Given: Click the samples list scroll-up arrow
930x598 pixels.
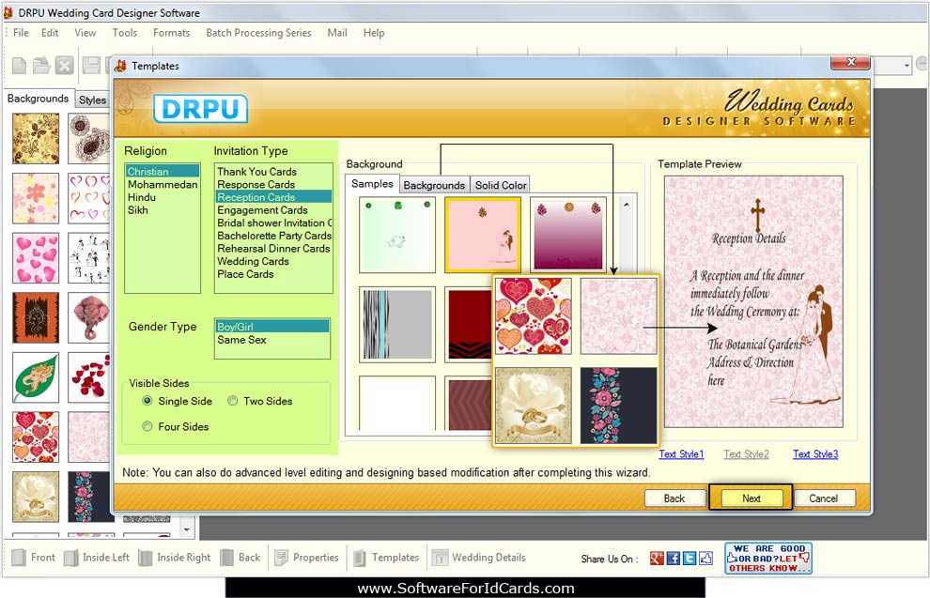Looking at the screenshot, I should [627, 205].
